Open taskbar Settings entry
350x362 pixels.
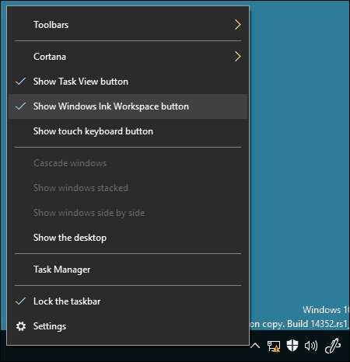[128, 326]
